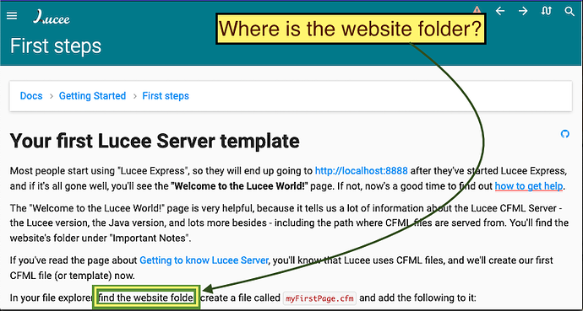The image size is (583, 311).
Task: Go to previous page arrow
Action: [500, 11]
